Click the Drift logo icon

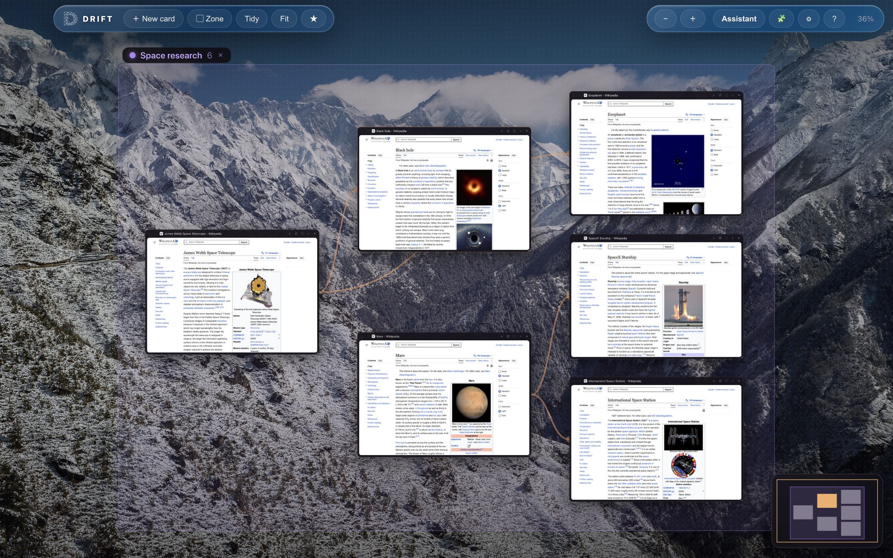[70, 19]
